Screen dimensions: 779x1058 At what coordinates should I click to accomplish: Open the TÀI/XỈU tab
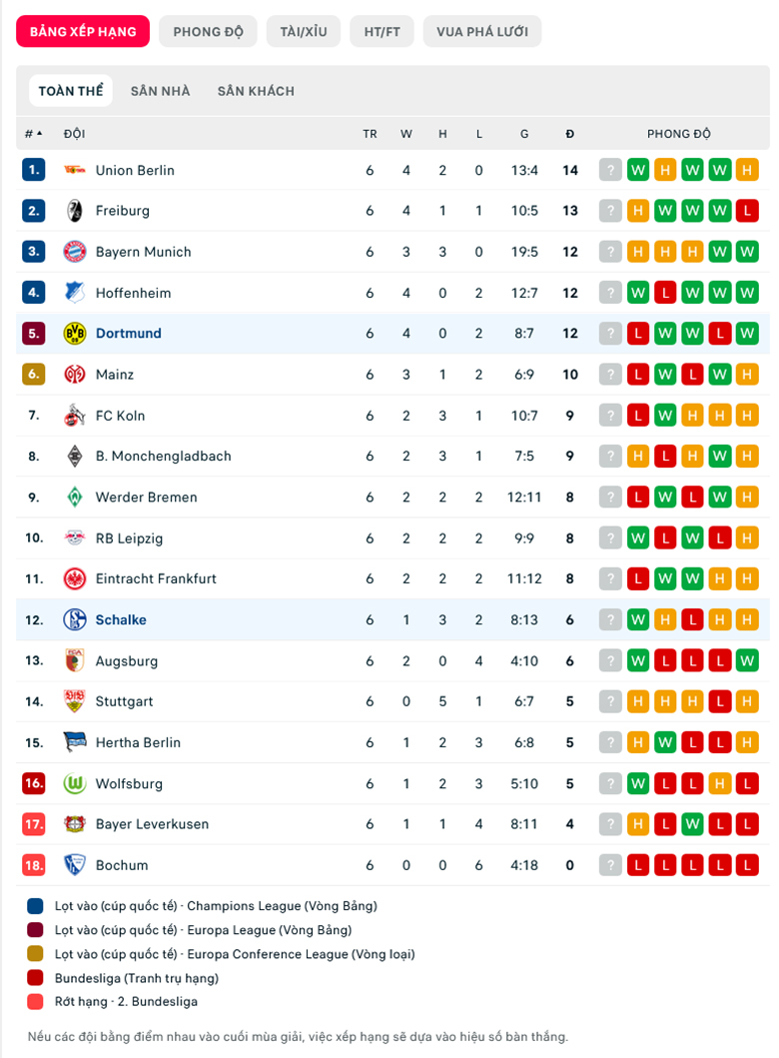tap(304, 32)
